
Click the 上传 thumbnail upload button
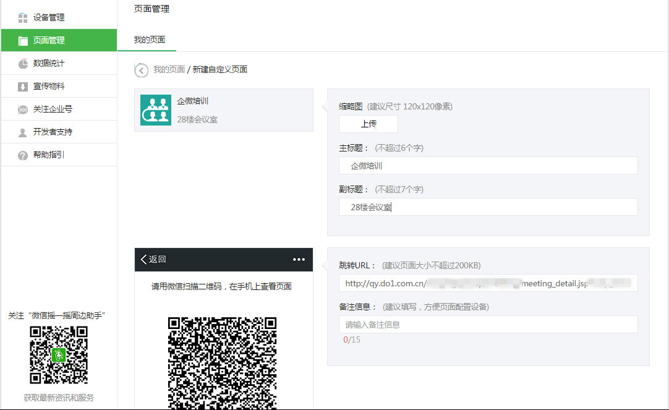pos(369,124)
